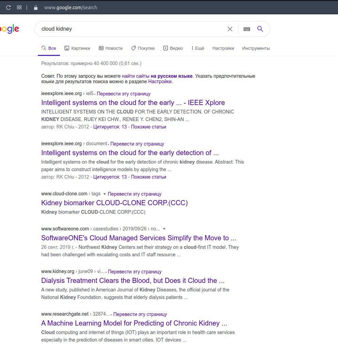This screenshot has height=347, width=338.
Task: Open 'Intelligent systems on the cloud for the early detection of ...'
Action: [130, 153]
